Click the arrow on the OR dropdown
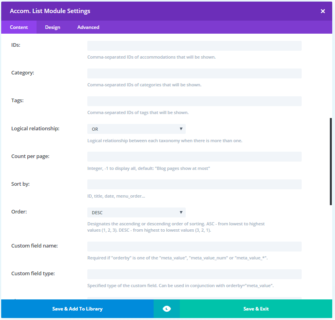335x320 pixels. (181, 129)
